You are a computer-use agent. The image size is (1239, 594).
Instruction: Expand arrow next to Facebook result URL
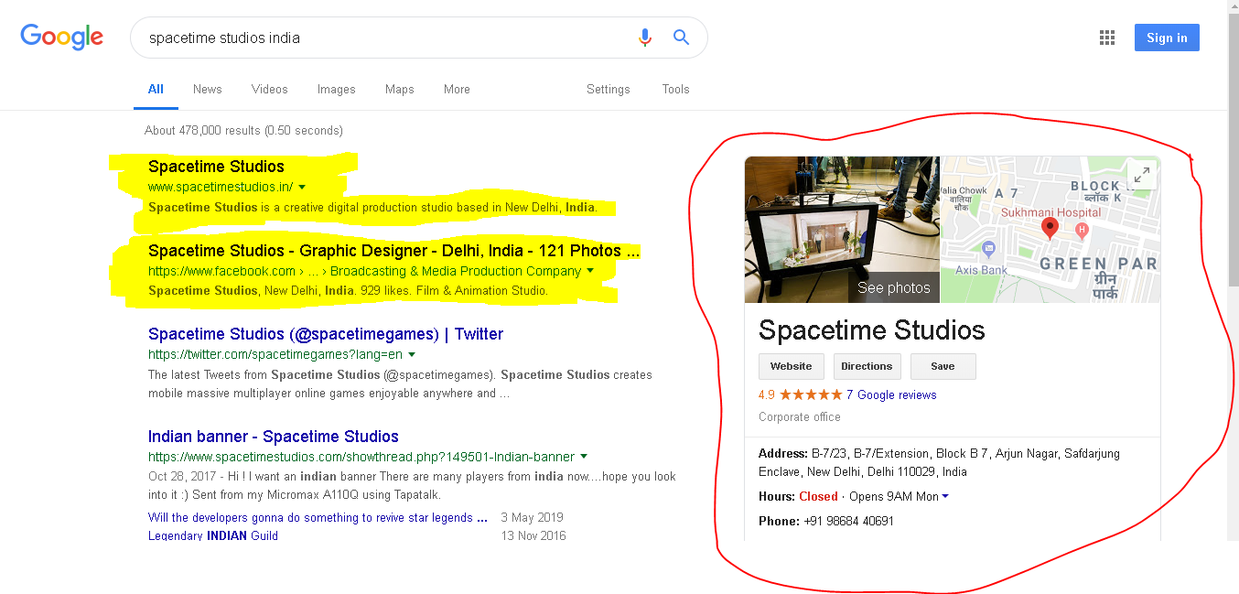click(x=589, y=271)
